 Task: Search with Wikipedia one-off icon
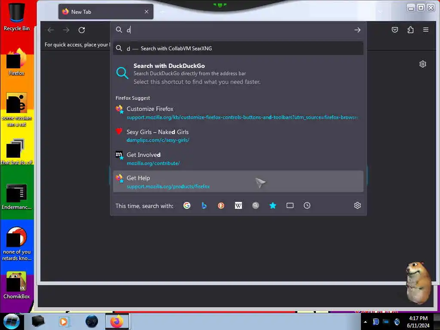[x=238, y=205]
